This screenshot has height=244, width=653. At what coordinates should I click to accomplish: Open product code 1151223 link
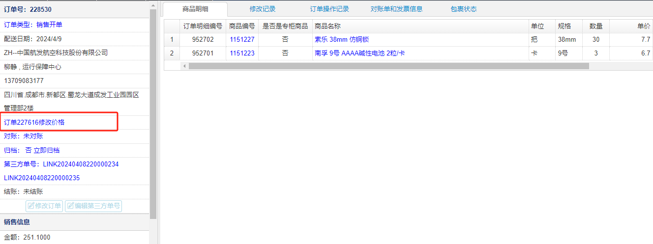coord(242,53)
